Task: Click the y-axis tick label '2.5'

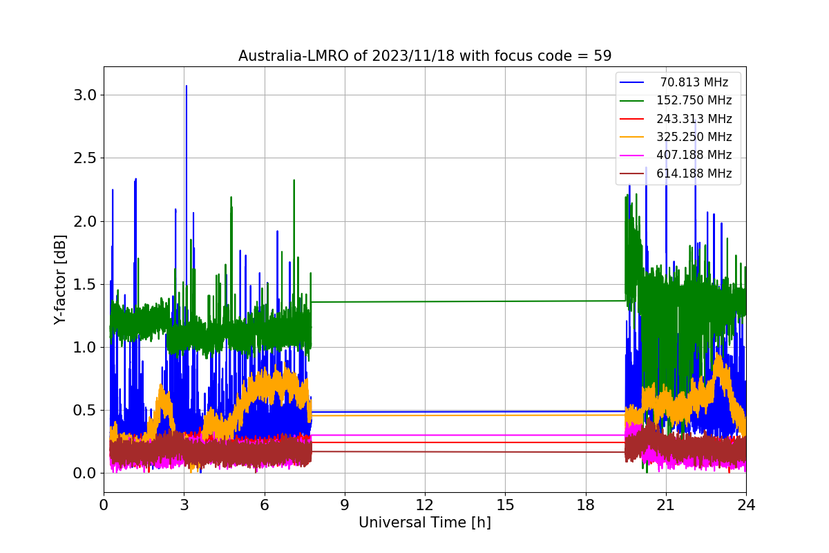Action: pyautogui.click(x=86, y=158)
